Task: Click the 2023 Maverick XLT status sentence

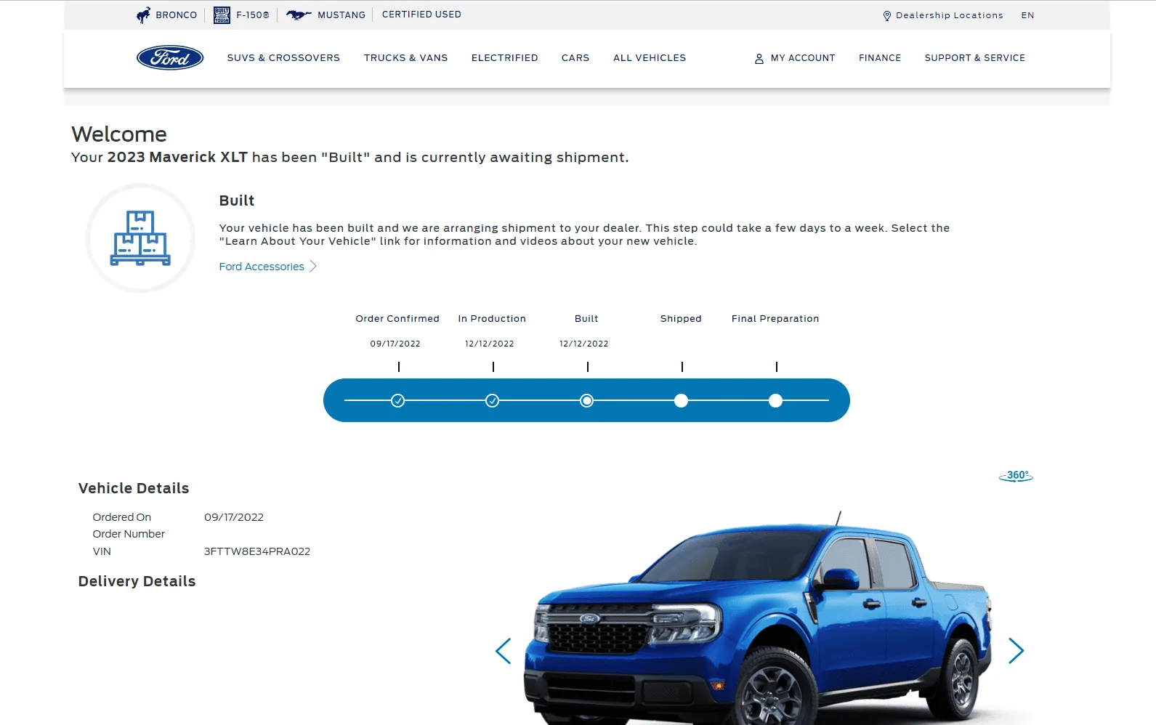Action: pyautogui.click(x=350, y=158)
